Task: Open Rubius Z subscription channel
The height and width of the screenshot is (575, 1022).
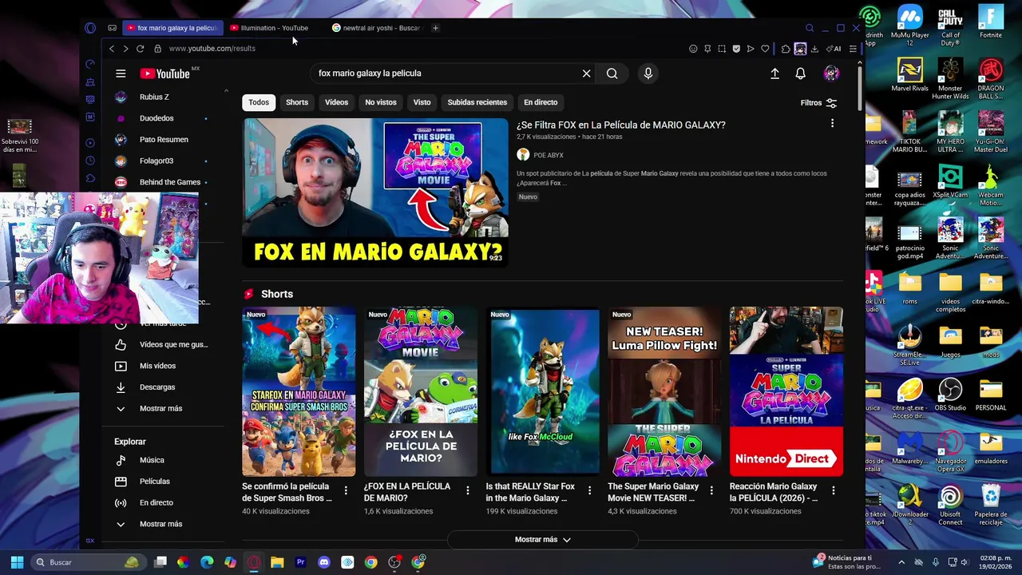Action: [x=154, y=97]
